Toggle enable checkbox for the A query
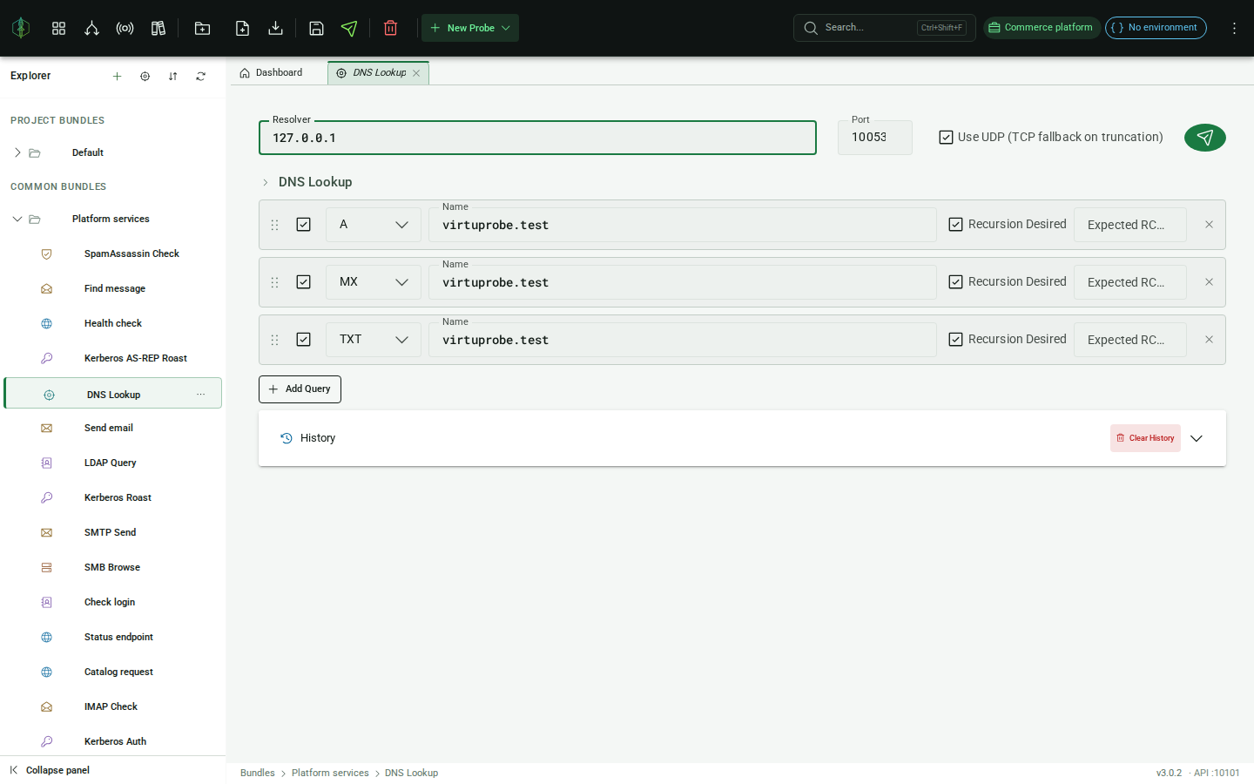 coord(303,225)
